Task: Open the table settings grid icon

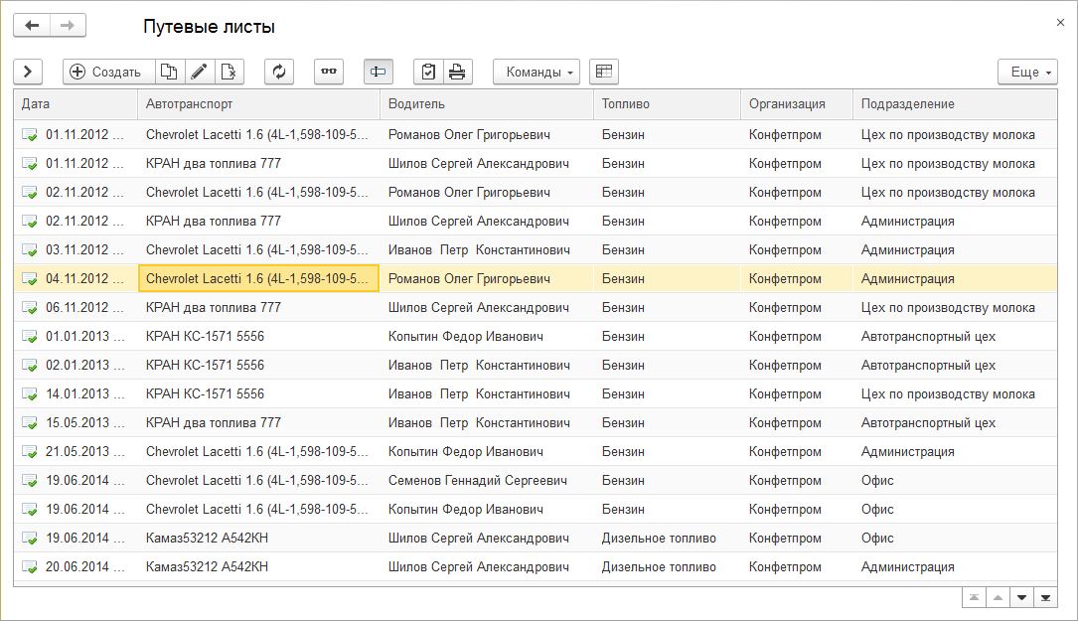Action: (x=603, y=72)
